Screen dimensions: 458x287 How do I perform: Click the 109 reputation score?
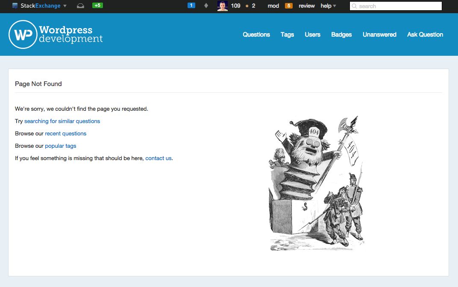click(235, 6)
